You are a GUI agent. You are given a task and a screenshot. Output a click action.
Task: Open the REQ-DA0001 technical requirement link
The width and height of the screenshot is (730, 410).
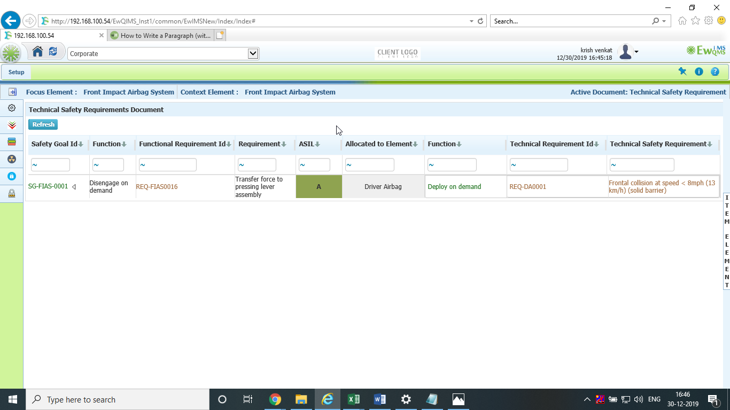pyautogui.click(x=528, y=187)
